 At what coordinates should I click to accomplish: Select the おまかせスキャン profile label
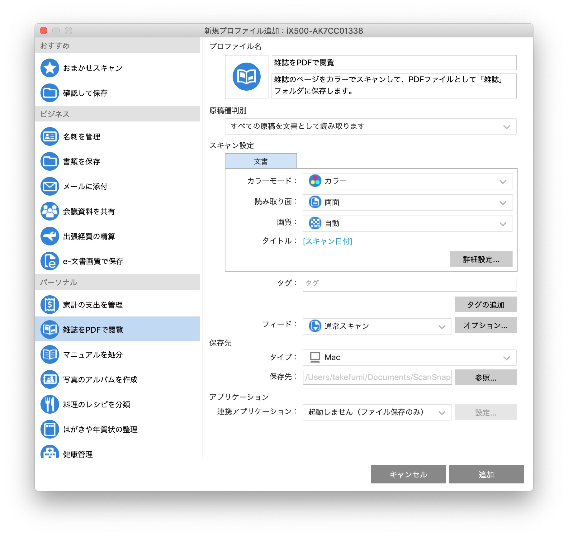pyautogui.click(x=93, y=68)
